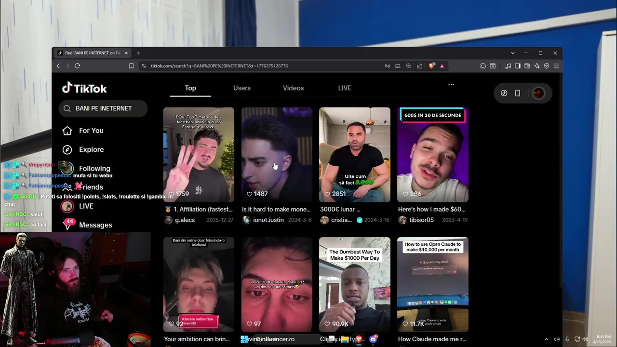Select the Top results tab

pyautogui.click(x=190, y=88)
